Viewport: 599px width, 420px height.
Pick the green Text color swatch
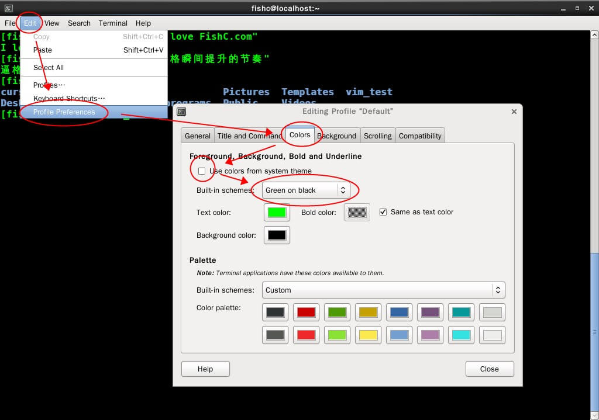pos(277,212)
